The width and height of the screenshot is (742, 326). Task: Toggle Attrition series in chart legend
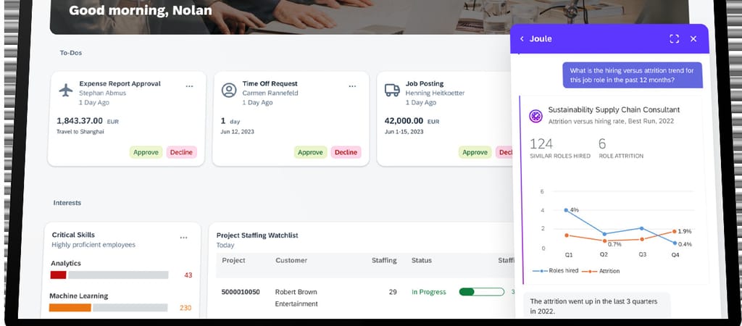[x=601, y=271]
